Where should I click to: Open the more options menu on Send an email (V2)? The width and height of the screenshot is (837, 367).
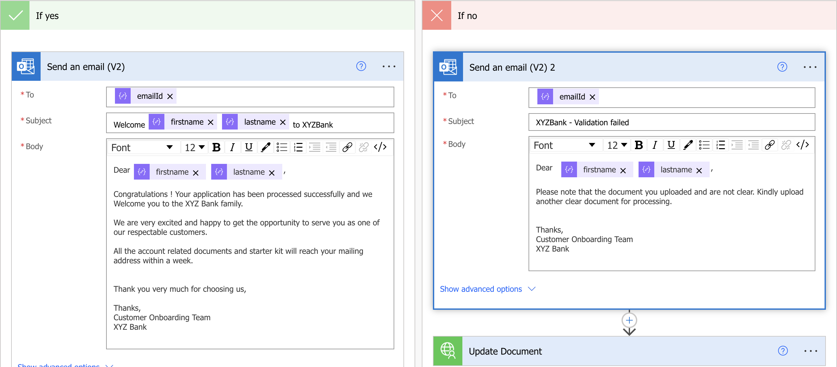pos(389,66)
